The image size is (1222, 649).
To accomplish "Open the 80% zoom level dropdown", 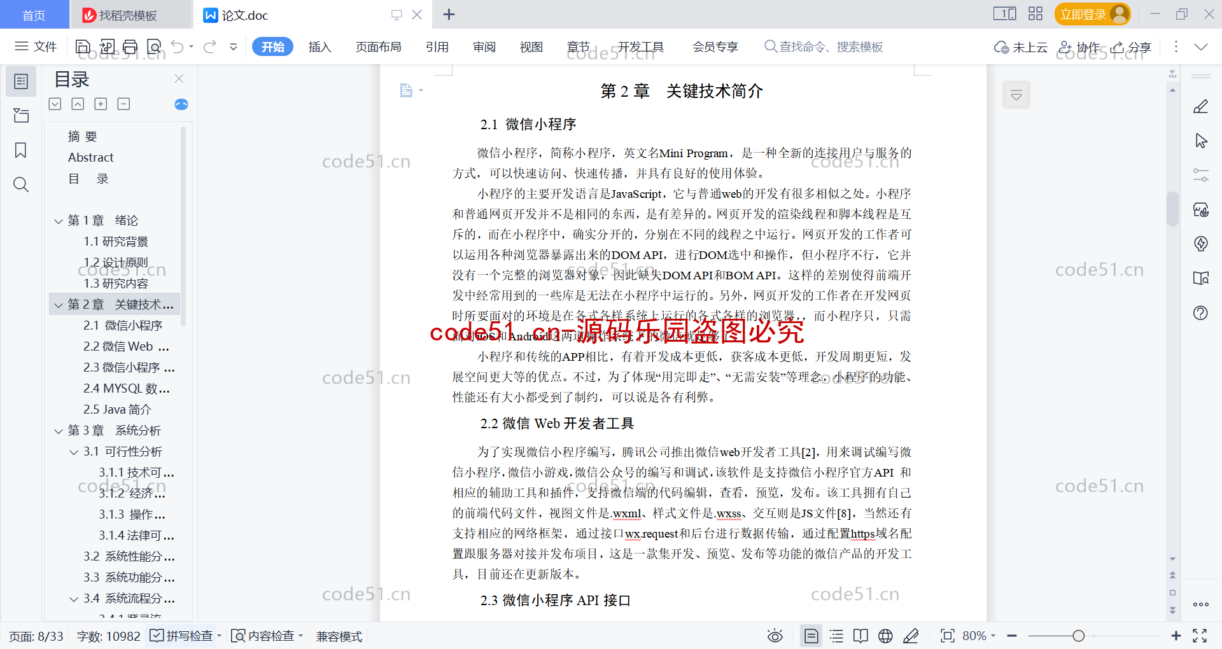I will [x=979, y=636].
